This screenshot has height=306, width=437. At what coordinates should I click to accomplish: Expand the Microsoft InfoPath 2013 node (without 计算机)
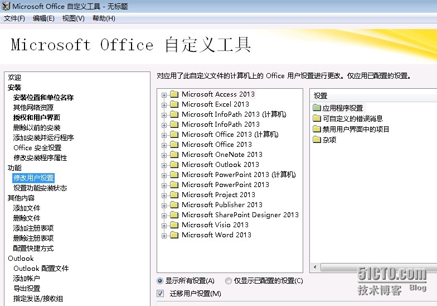coord(164,125)
